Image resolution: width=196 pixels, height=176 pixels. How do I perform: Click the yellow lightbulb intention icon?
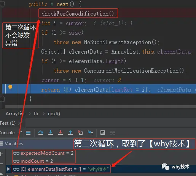click(10, 87)
